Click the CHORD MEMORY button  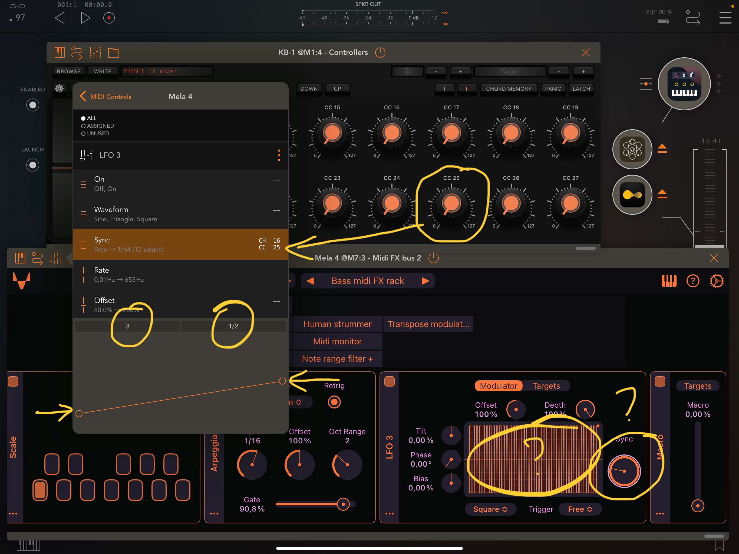(508, 88)
